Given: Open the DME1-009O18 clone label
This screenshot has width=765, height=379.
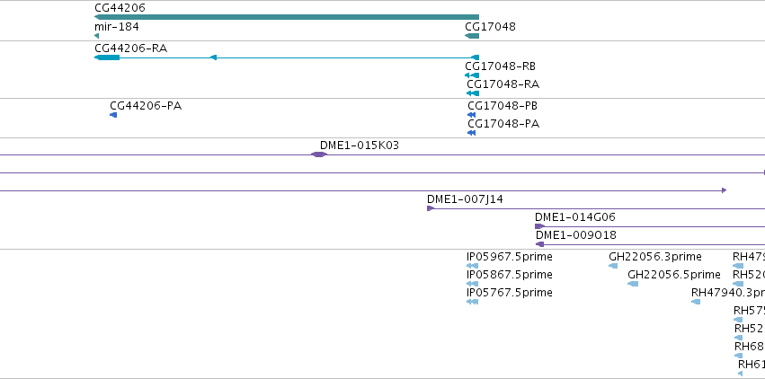Looking at the screenshot, I should [576, 235].
